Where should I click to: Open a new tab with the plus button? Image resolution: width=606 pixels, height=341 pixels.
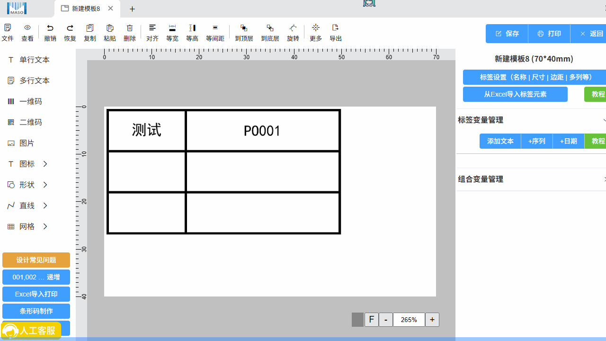tap(132, 9)
